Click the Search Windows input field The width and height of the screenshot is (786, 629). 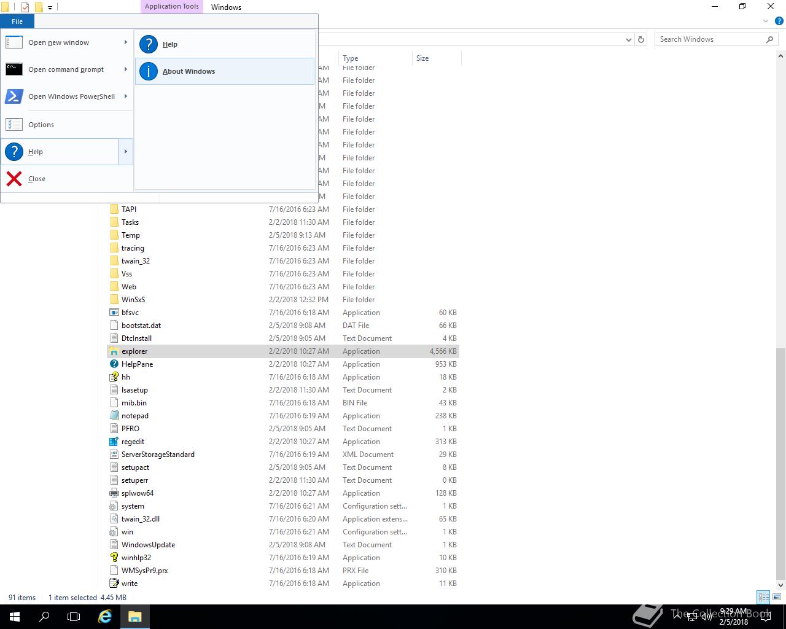pos(709,39)
